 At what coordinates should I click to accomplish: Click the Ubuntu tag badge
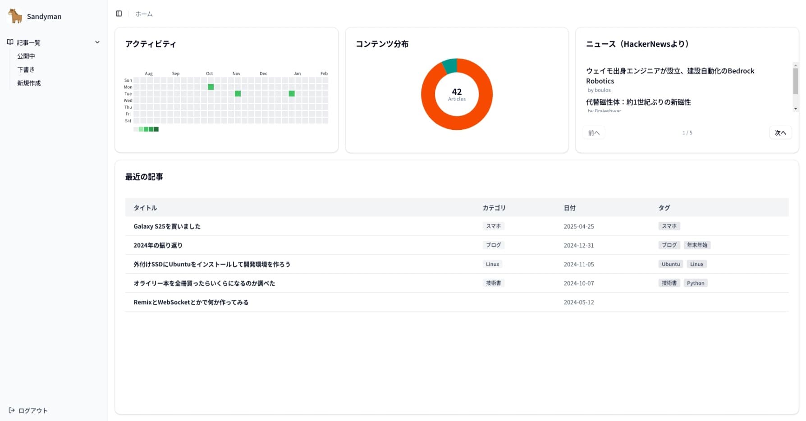point(670,264)
